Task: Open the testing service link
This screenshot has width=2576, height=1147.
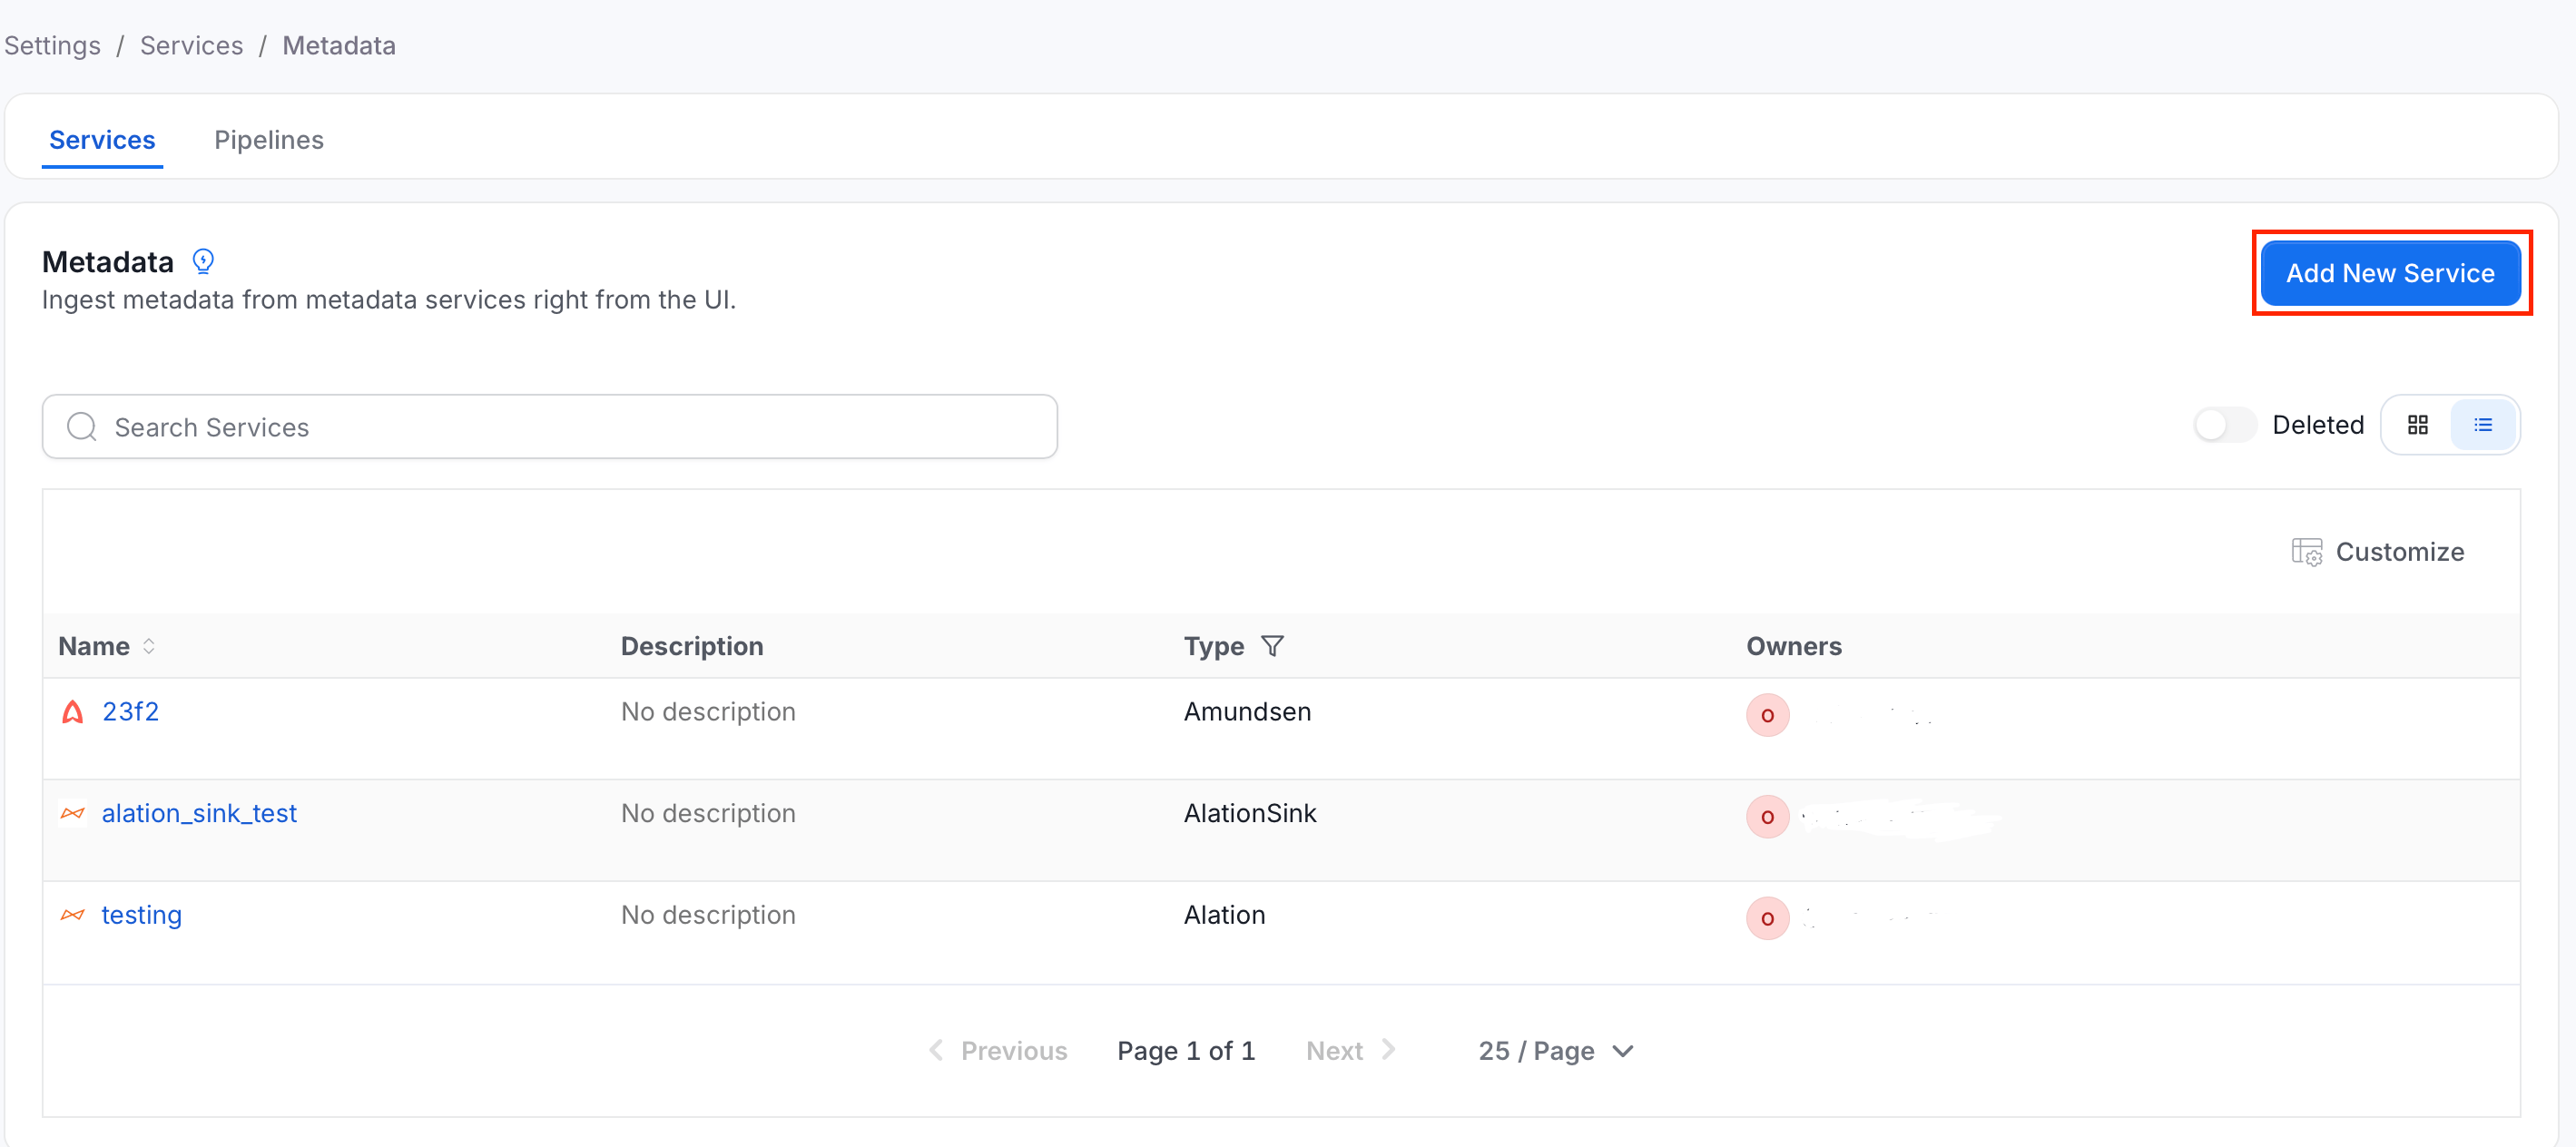Action: click(141, 915)
